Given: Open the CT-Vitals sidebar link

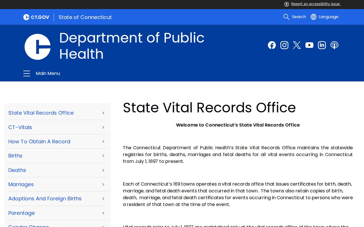Looking at the screenshot, I should point(20,127).
